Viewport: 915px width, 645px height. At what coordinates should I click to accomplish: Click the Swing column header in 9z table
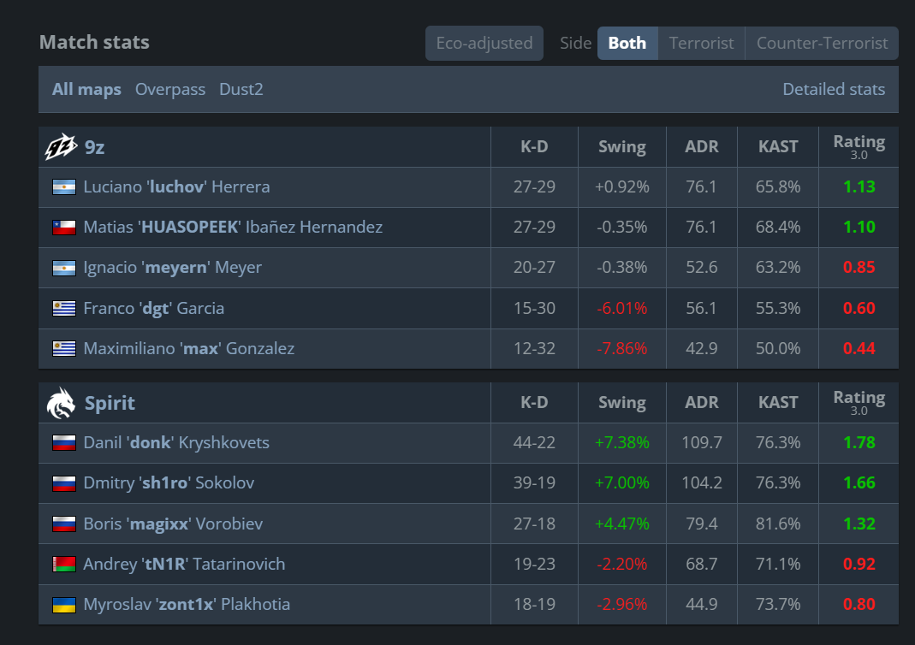(622, 146)
